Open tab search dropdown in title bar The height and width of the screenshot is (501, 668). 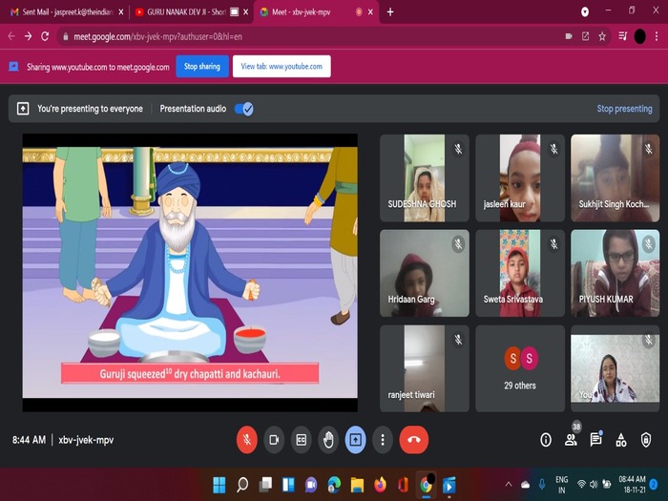click(585, 11)
